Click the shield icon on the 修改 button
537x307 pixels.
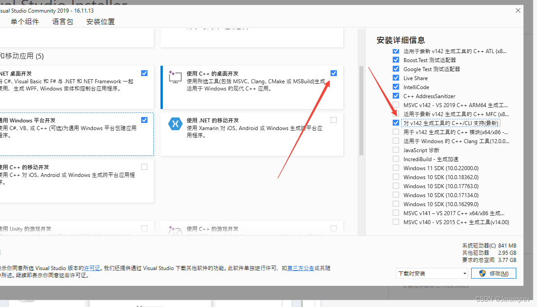click(x=482, y=274)
